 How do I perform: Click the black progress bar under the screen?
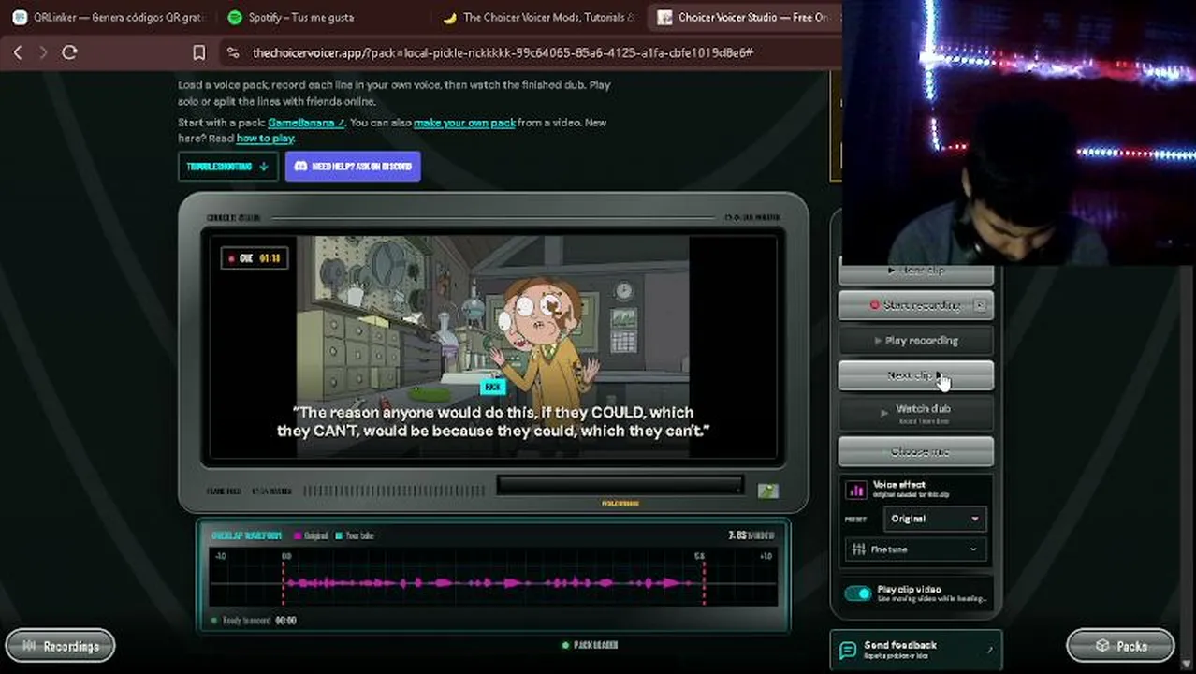point(620,485)
